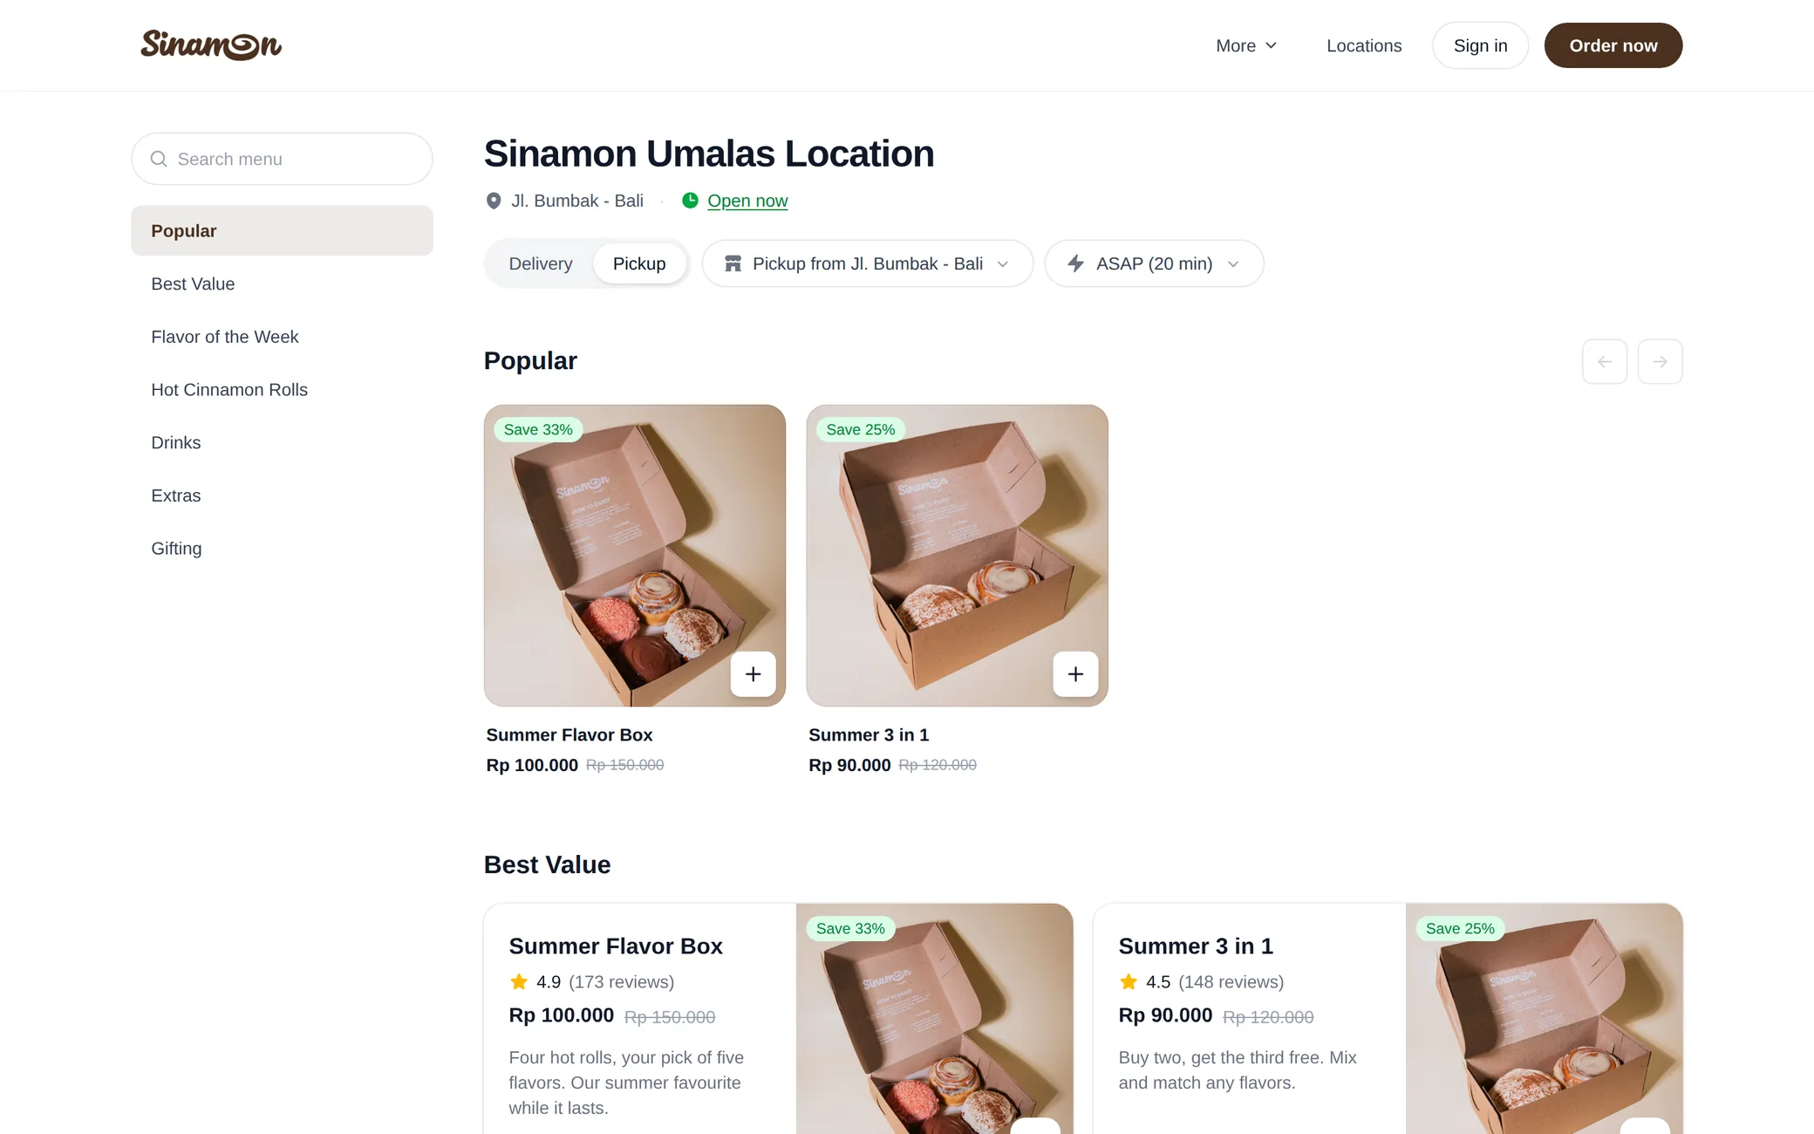Click the lightning bolt ASAP icon
The width and height of the screenshot is (1814, 1134).
point(1076,263)
